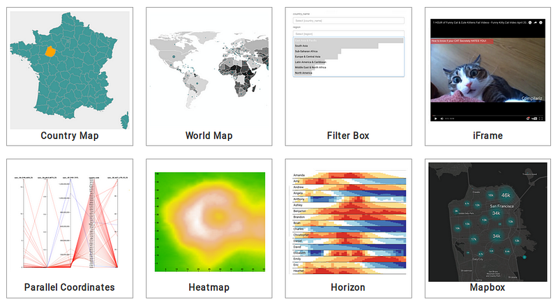
Task: Choose "South Asia" in the region list
Action: (x=348, y=46)
